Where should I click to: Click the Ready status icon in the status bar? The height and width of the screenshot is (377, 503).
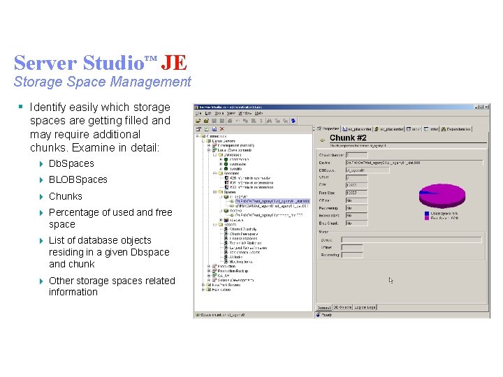pyautogui.click(x=319, y=315)
